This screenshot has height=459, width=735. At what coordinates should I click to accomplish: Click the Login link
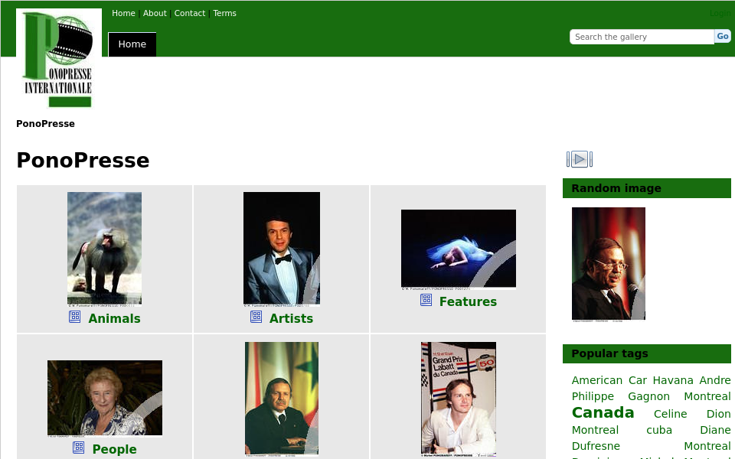[x=720, y=13]
